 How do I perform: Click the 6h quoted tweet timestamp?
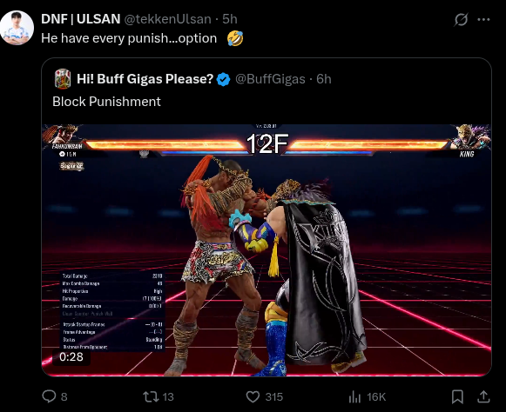[x=324, y=79]
